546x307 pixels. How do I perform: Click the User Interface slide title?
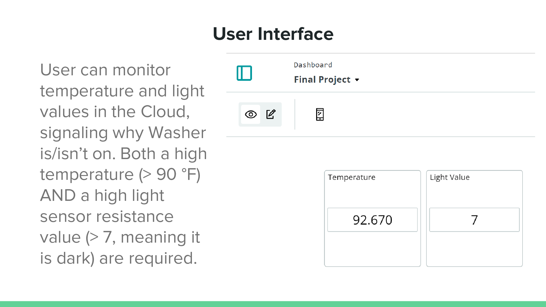(273, 34)
